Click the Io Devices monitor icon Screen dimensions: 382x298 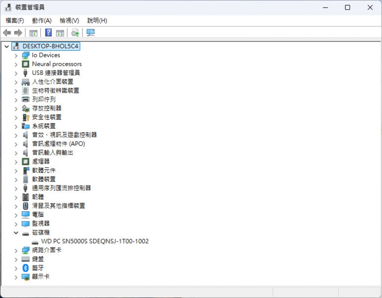(x=25, y=55)
